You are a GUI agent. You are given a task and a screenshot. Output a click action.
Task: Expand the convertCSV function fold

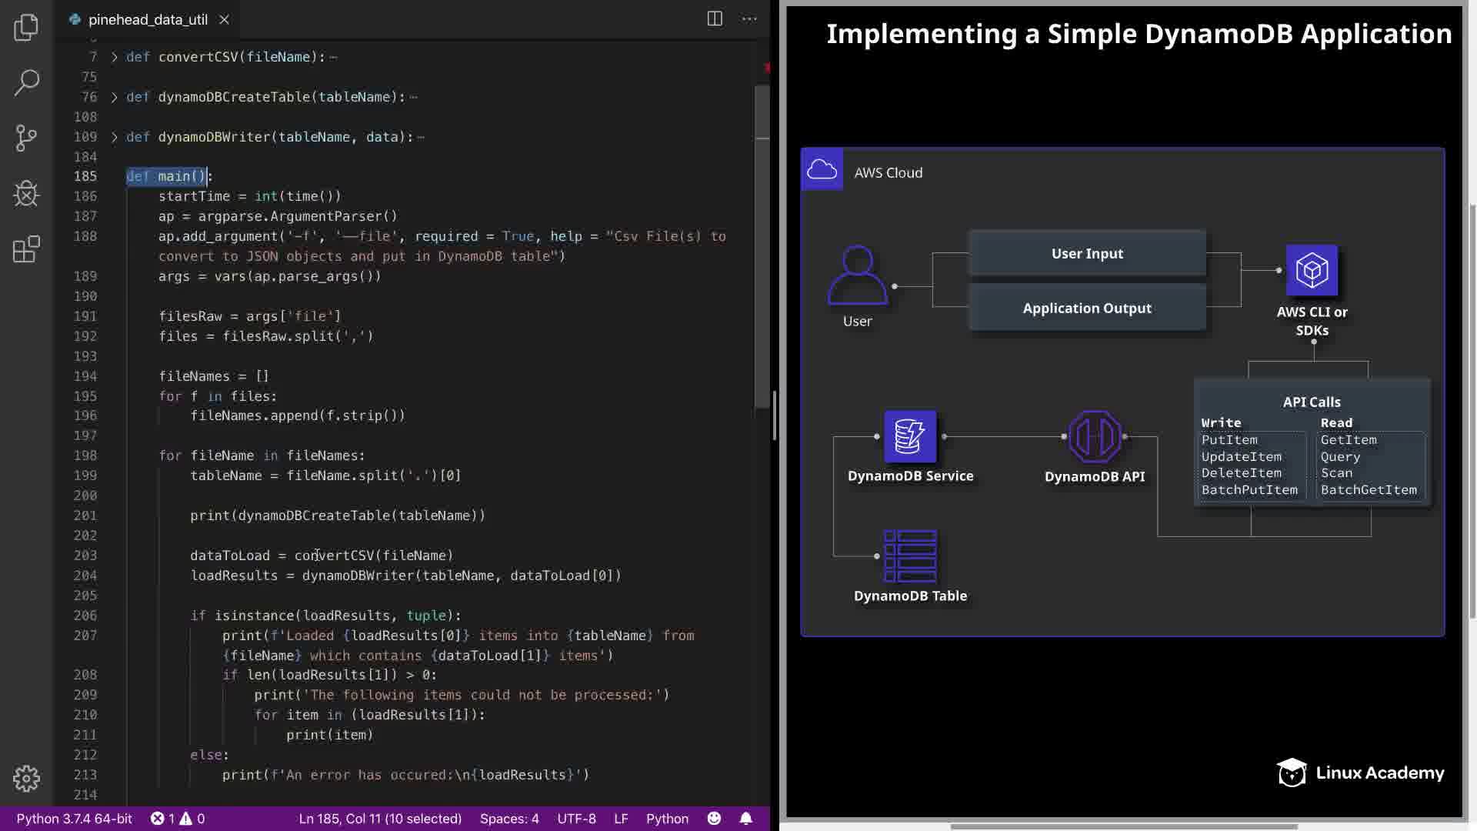[x=115, y=57]
